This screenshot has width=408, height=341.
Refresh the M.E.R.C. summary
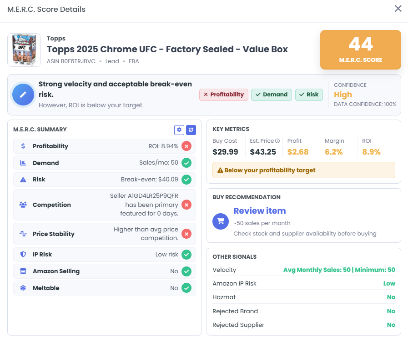coord(191,130)
